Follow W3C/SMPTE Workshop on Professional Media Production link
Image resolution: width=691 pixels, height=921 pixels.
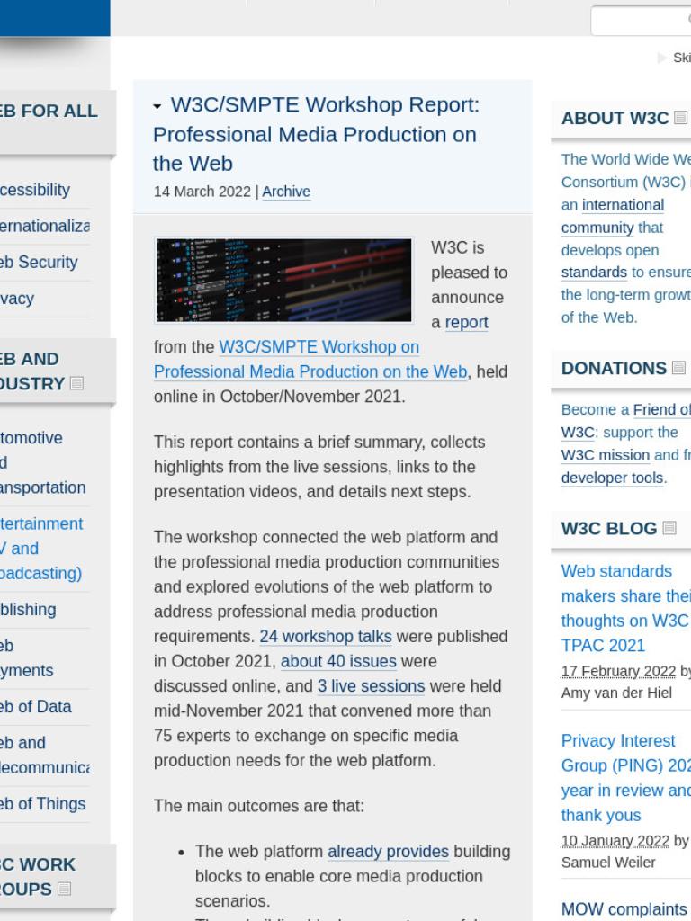[x=310, y=360]
